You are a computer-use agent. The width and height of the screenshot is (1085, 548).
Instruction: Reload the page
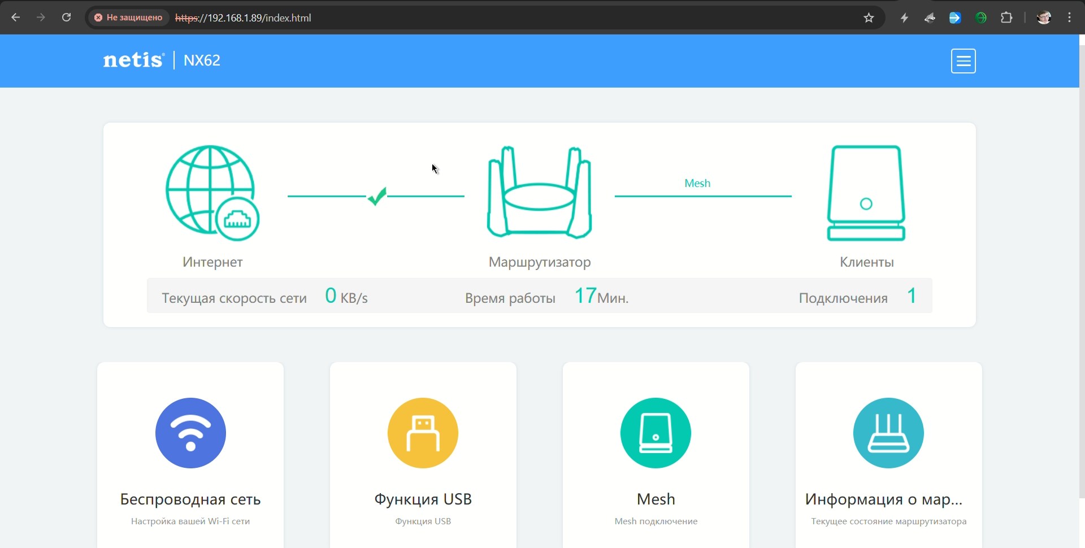(66, 18)
